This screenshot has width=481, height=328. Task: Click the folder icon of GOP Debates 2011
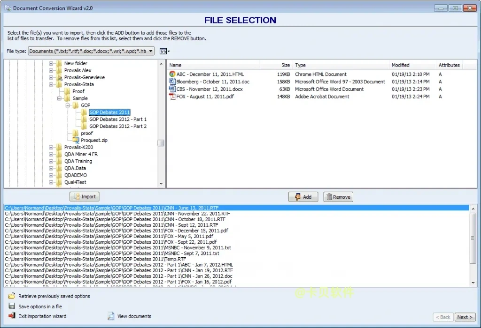pyautogui.click(x=84, y=112)
